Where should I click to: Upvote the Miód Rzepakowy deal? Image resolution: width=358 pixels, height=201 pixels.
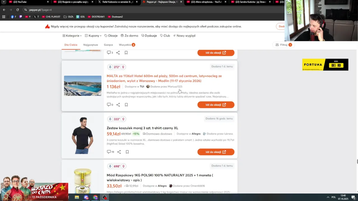(123, 166)
